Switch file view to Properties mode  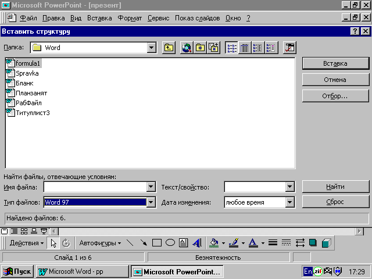coord(258,48)
